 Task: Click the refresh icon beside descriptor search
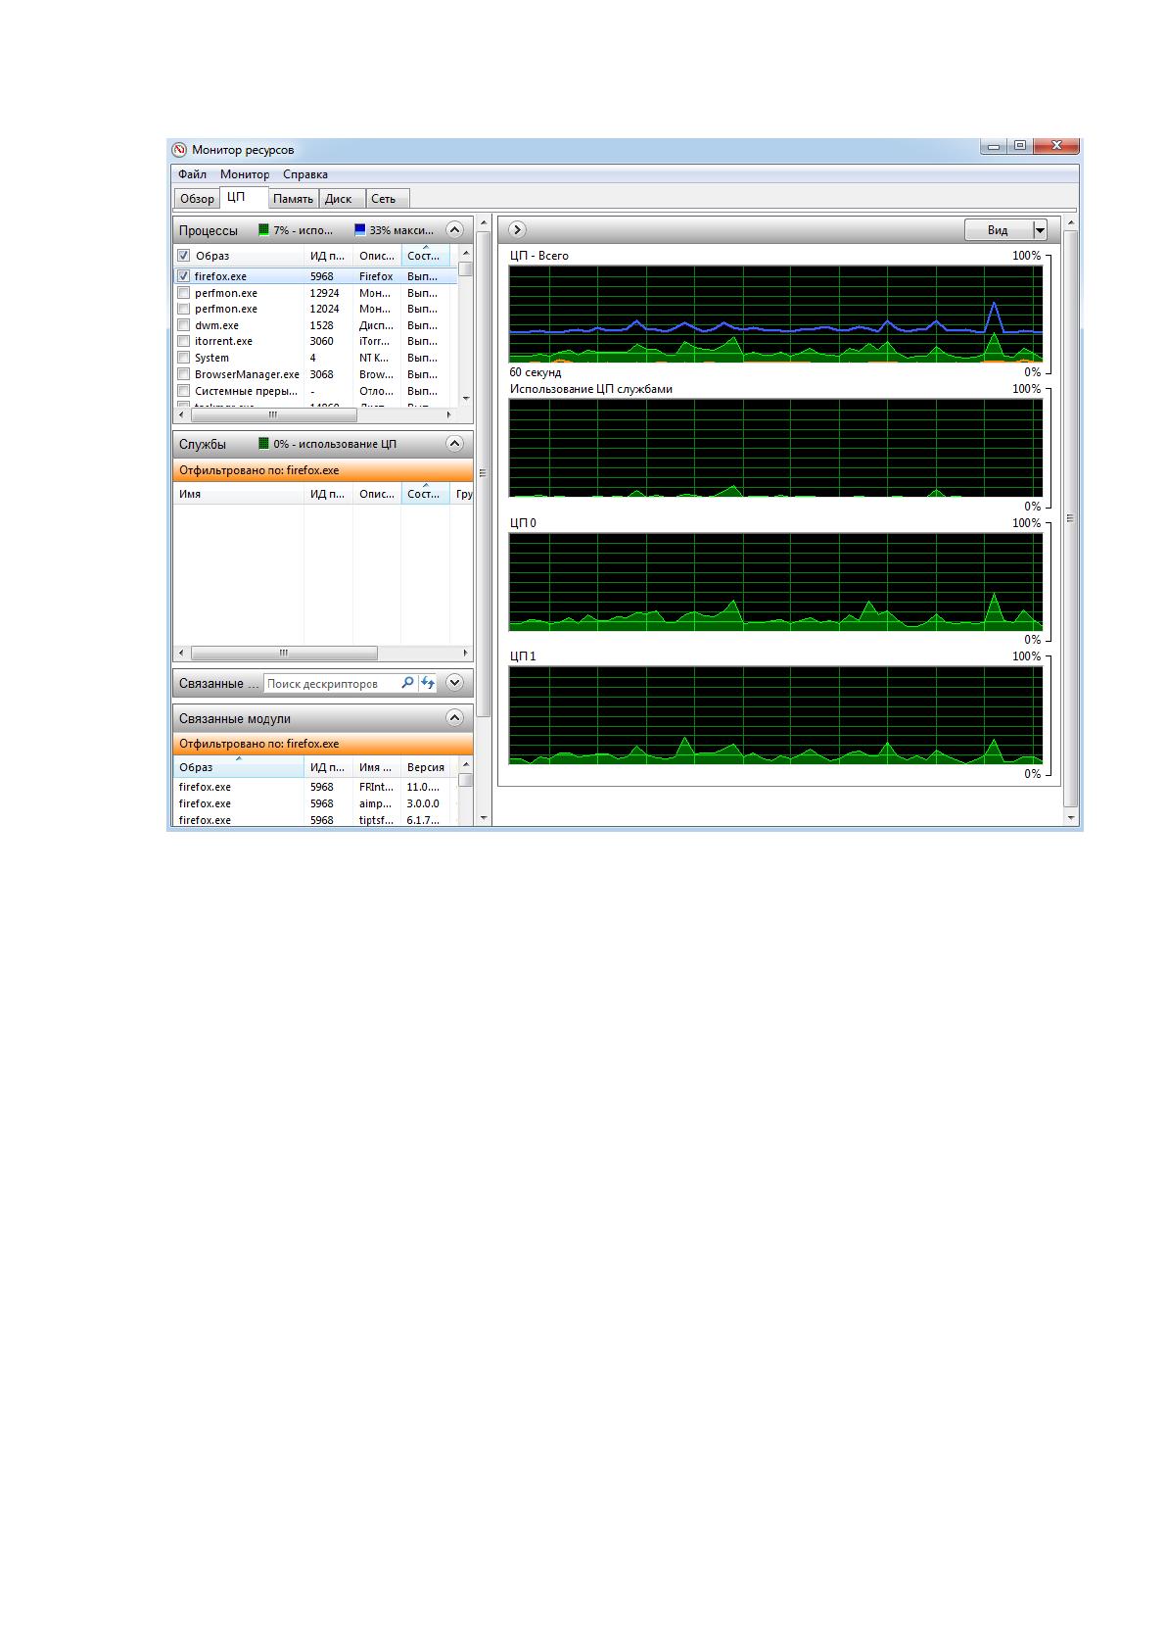(x=428, y=683)
